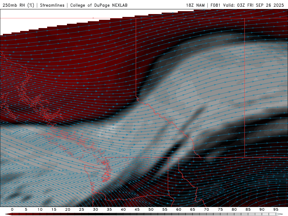Click the "30" colorbar tick label
Image resolution: width=288 pixels, height=216 pixels.
click(95, 210)
